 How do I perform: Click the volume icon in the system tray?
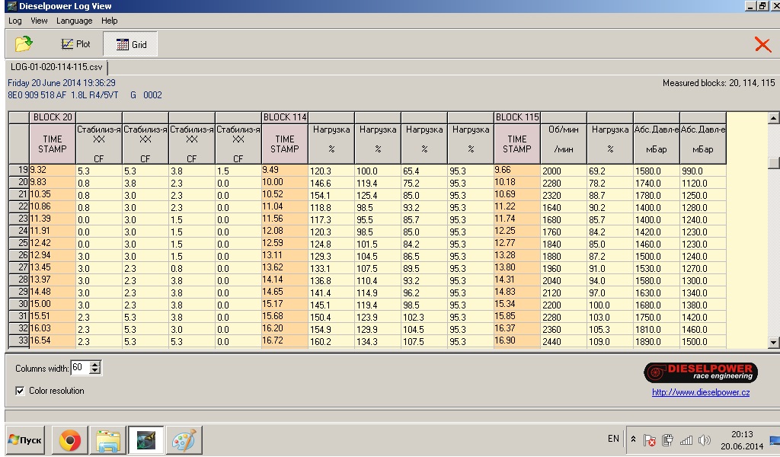pyautogui.click(x=704, y=440)
